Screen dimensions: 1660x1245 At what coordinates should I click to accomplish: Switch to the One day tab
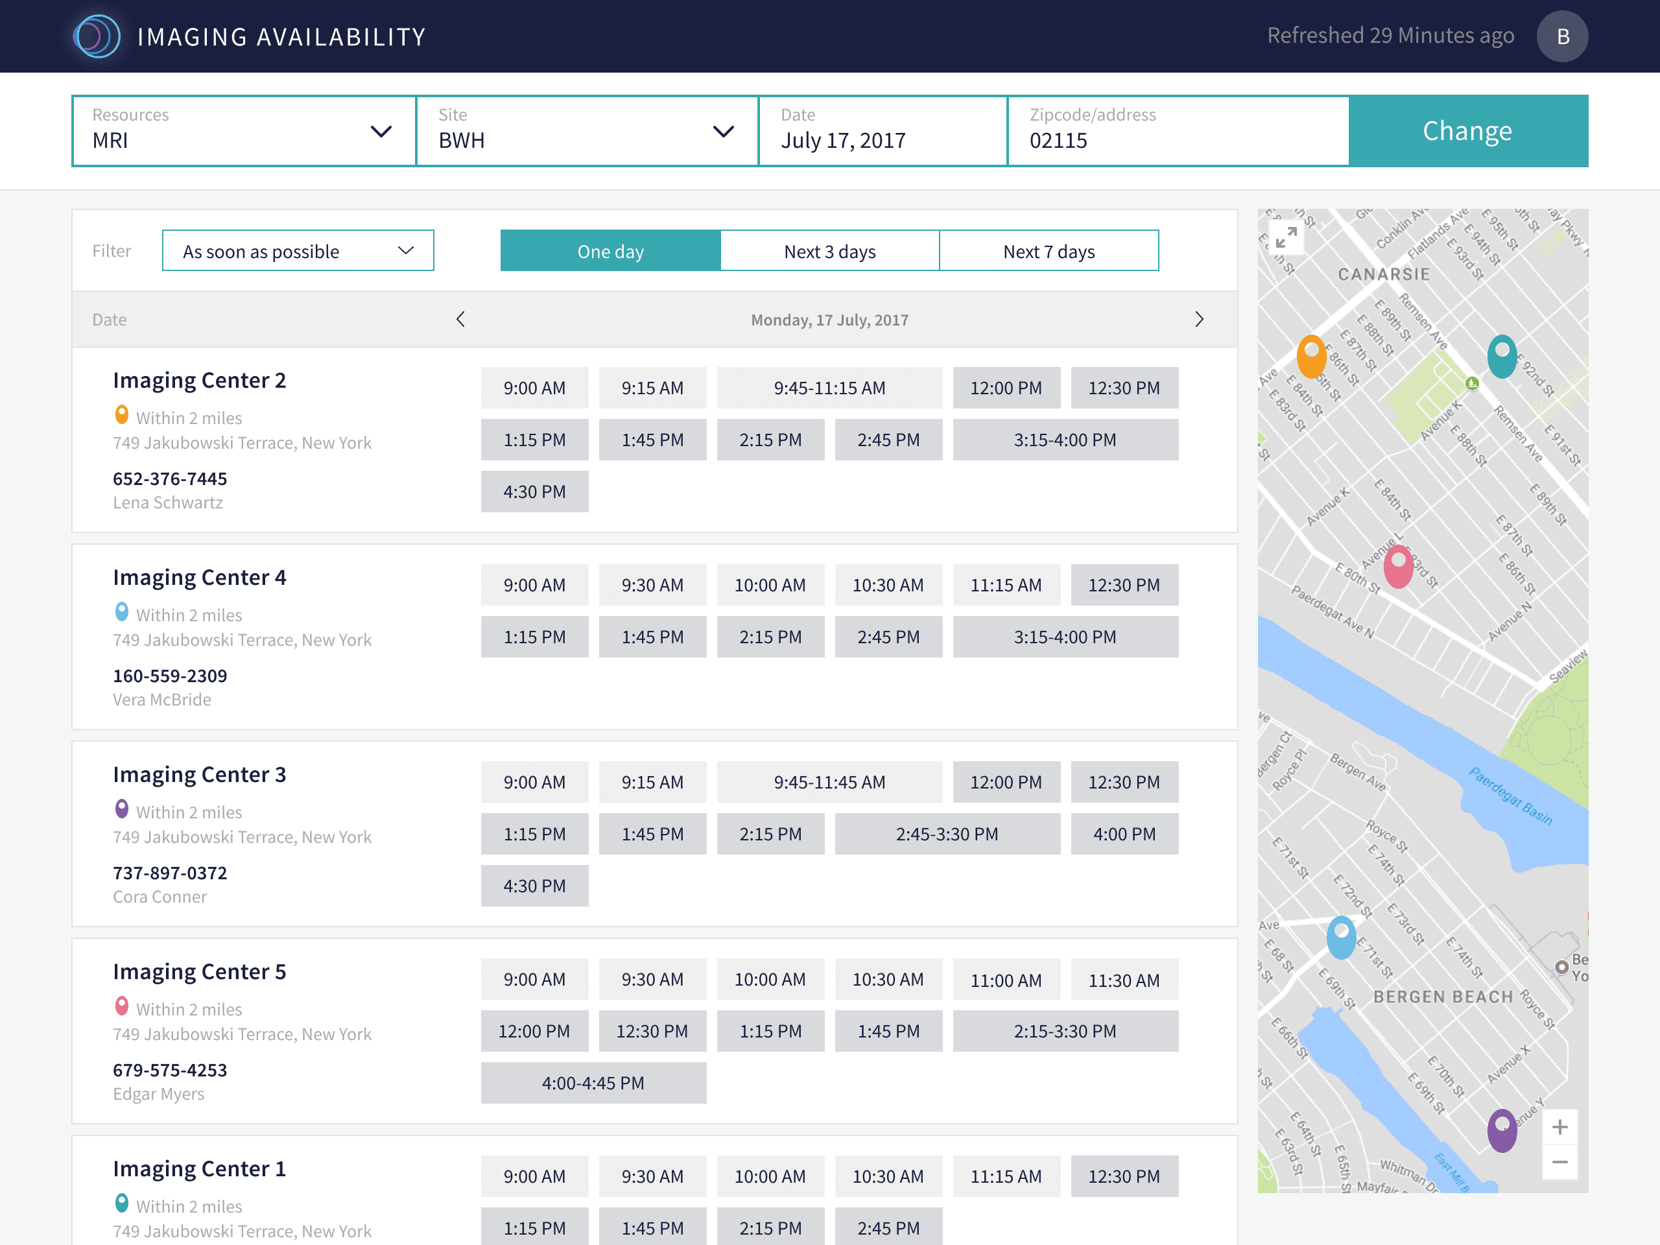(610, 251)
